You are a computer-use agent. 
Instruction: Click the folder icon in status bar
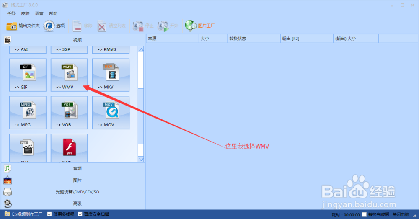coord(7,214)
